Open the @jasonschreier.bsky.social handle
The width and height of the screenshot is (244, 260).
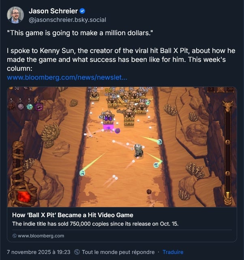pos(67,20)
